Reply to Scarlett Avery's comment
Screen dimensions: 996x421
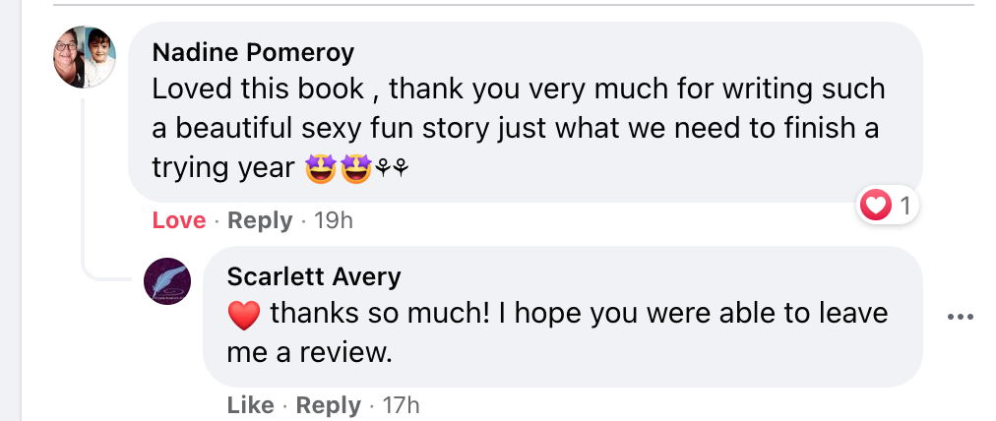click(329, 404)
